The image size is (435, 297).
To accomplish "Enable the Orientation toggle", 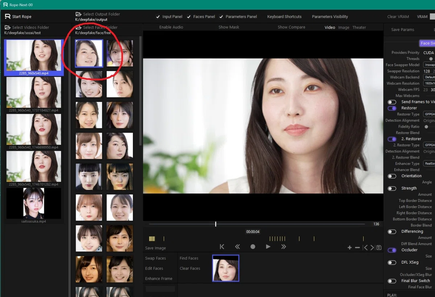I will (392, 176).
